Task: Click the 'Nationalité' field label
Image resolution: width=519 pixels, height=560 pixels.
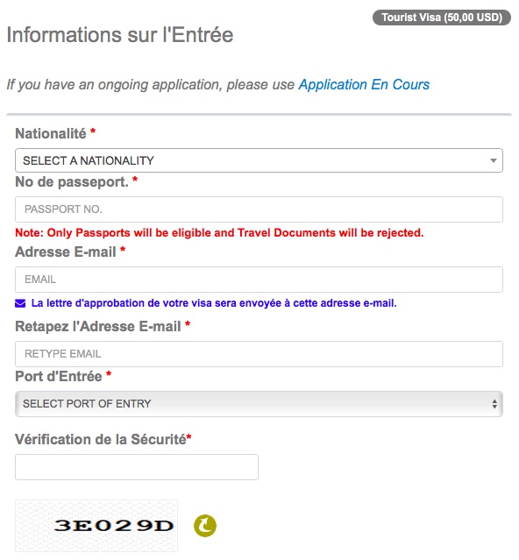Action: [50, 133]
